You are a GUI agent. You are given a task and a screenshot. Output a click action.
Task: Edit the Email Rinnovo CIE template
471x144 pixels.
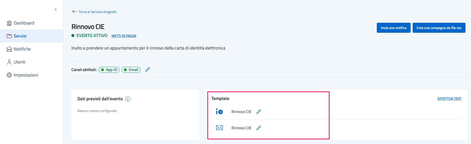[x=259, y=128]
